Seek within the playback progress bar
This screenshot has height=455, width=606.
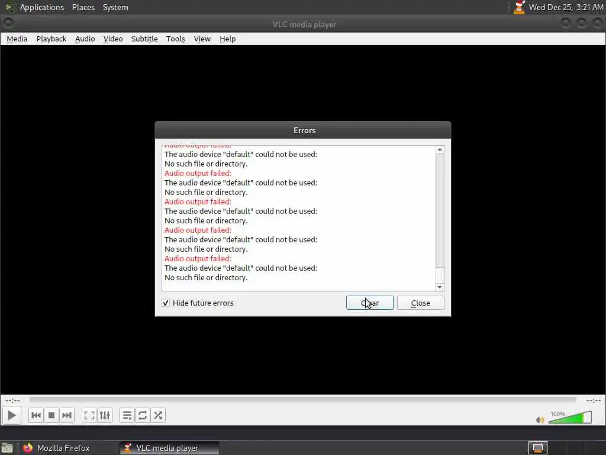[x=302, y=400]
